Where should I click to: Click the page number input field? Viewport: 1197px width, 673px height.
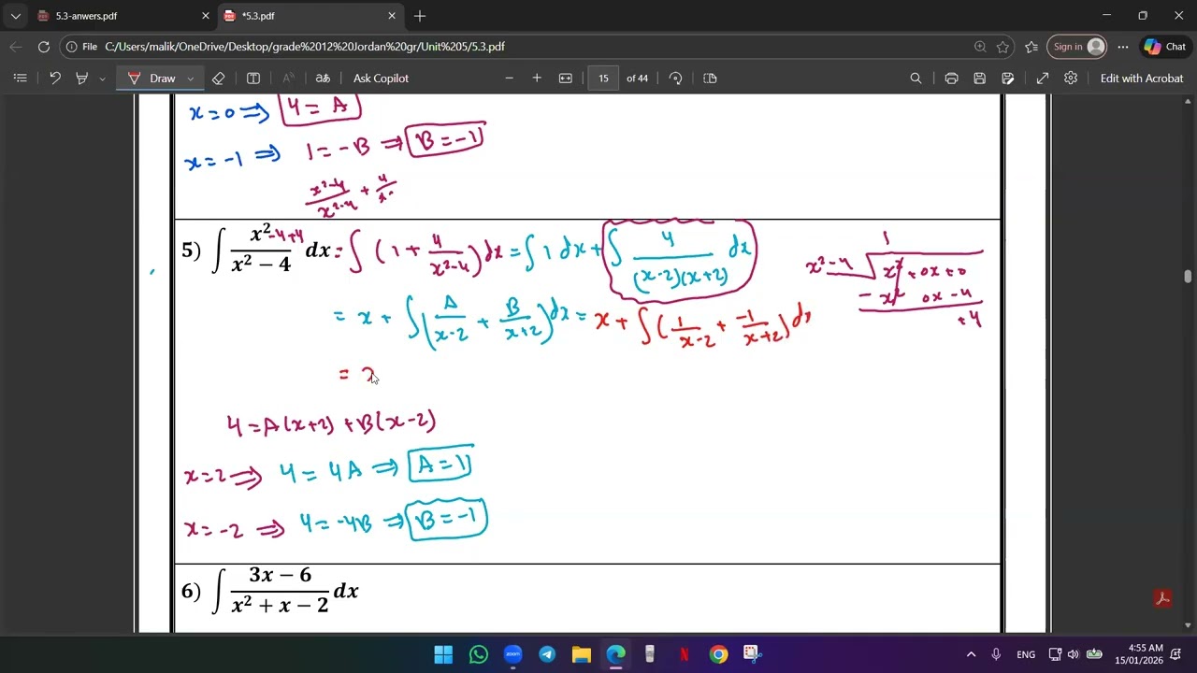point(603,79)
